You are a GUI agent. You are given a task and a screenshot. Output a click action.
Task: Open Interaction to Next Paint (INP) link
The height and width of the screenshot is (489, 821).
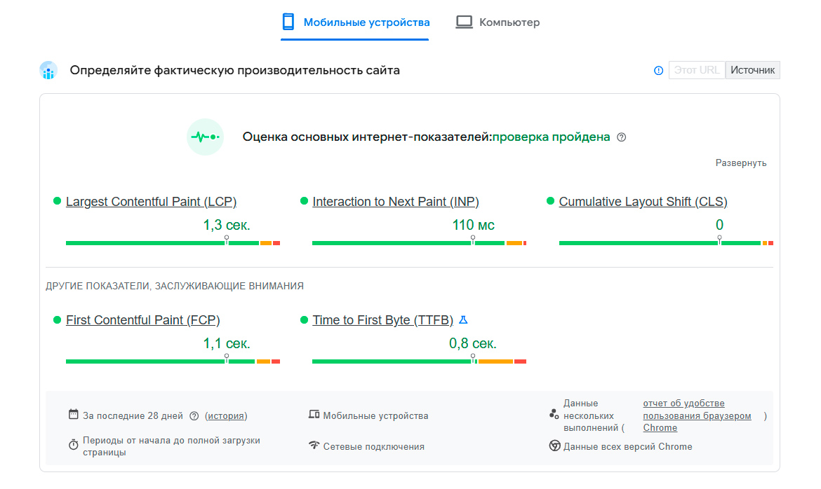(x=396, y=202)
